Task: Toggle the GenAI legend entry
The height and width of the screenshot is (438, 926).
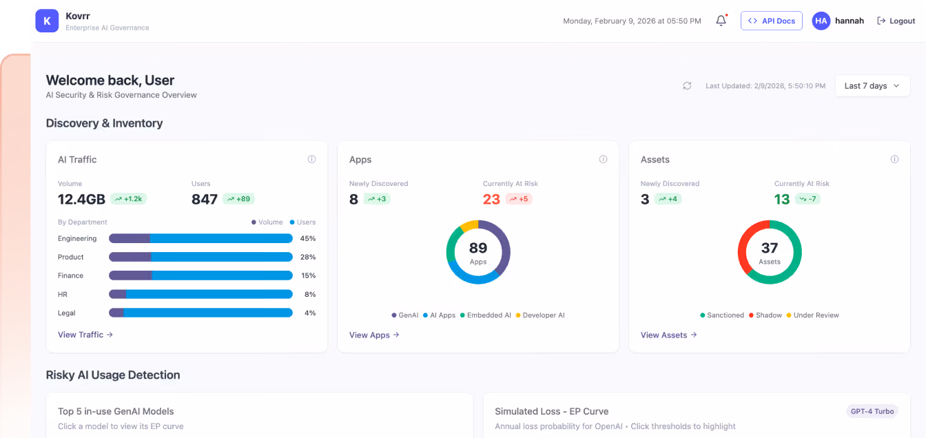Action: 404,315
